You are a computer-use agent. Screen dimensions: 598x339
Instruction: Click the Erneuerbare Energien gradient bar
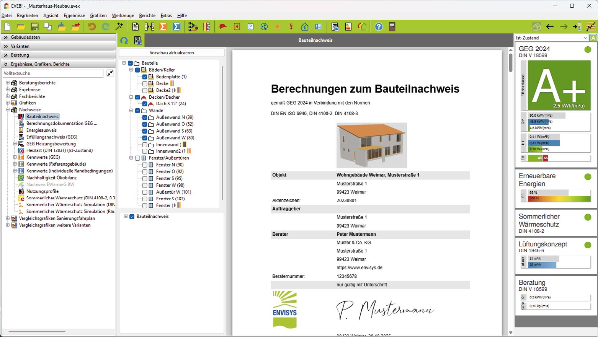coord(559,199)
